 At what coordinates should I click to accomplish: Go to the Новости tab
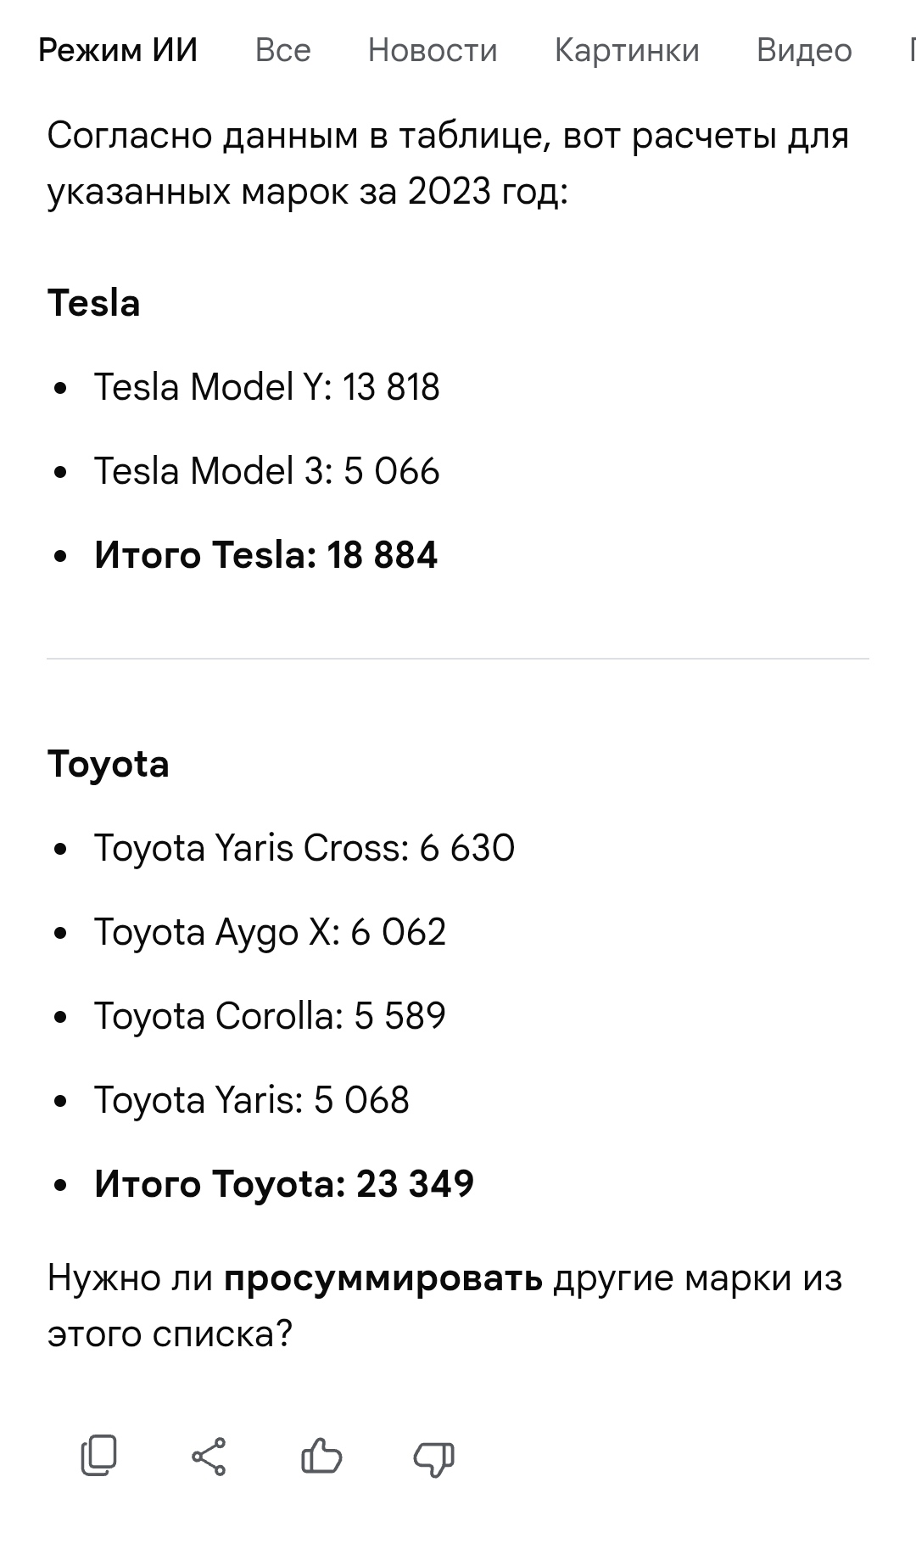click(x=433, y=51)
